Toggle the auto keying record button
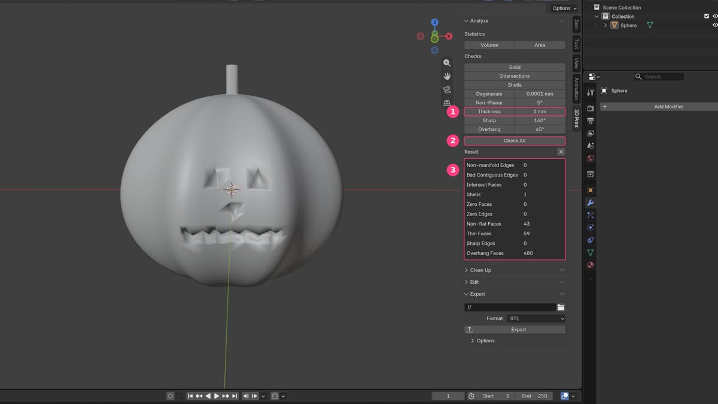This screenshot has height=404, width=718. coord(171,396)
